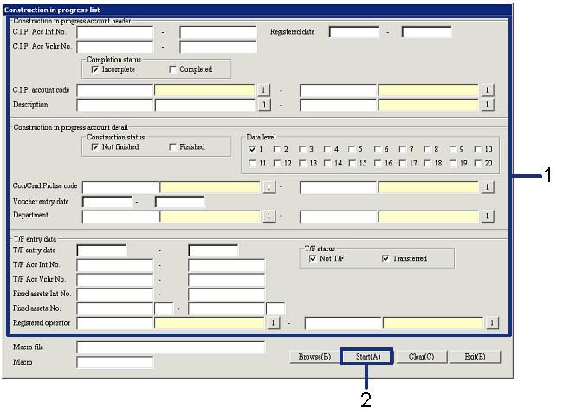
Task: Focus the Macro file path field
Action: (171, 347)
